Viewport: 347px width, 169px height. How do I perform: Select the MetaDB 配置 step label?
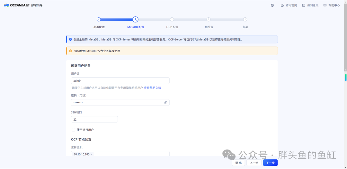pyautogui.click(x=136, y=27)
